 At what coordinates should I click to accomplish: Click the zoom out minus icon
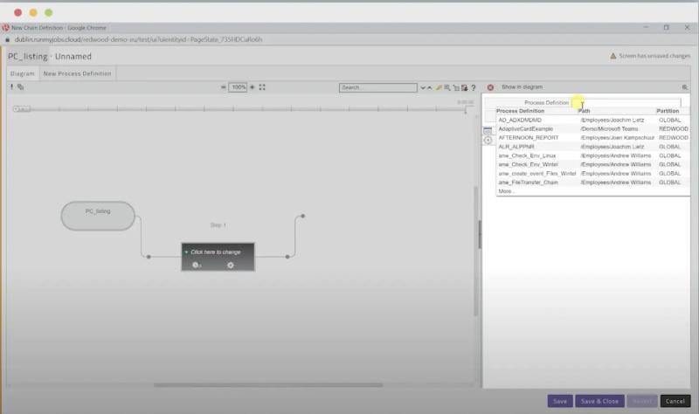(x=223, y=87)
